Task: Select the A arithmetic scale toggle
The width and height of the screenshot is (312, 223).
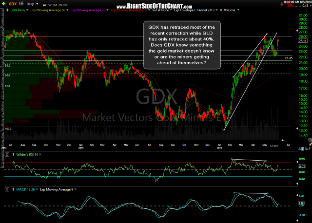Action: point(300,149)
